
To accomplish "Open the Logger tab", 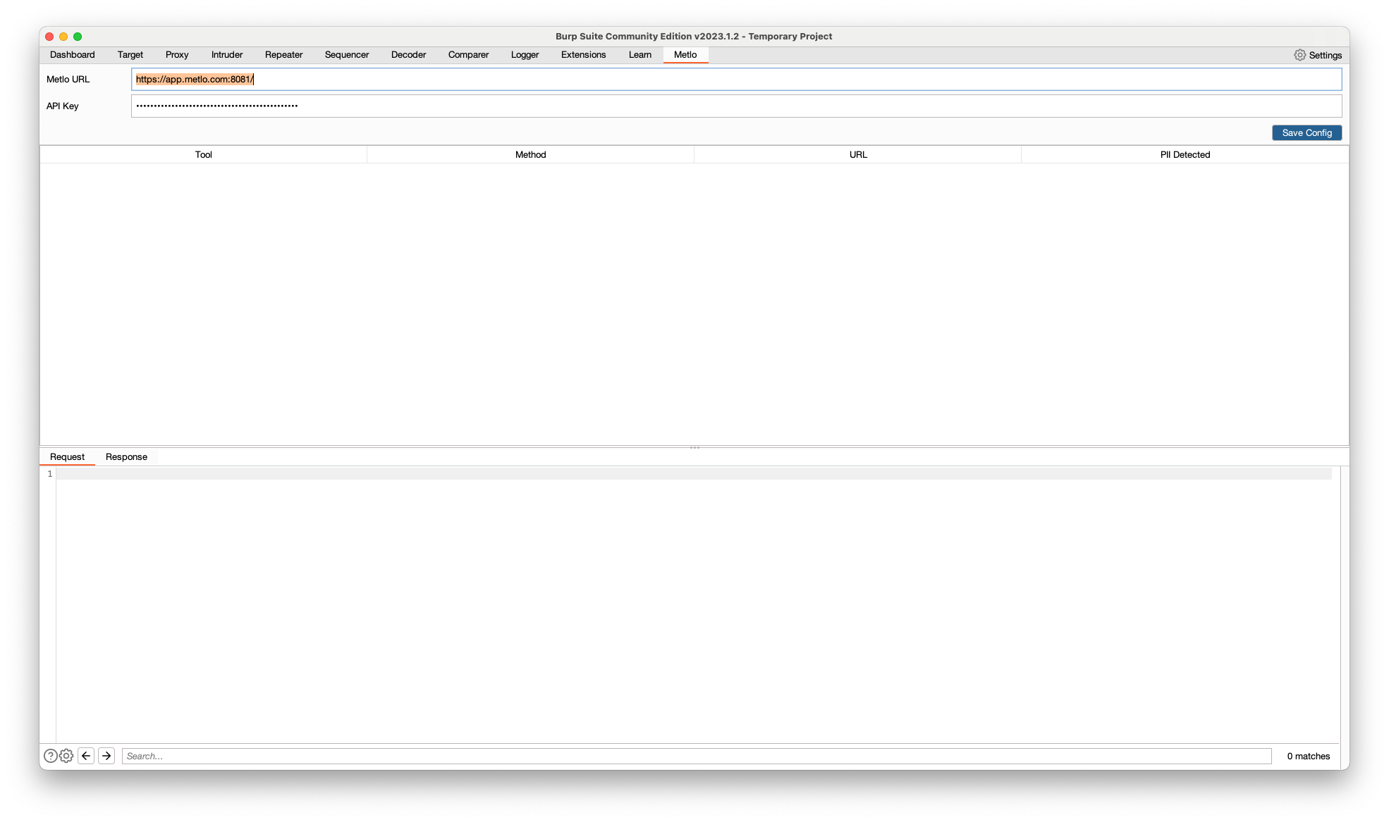I will coord(525,54).
